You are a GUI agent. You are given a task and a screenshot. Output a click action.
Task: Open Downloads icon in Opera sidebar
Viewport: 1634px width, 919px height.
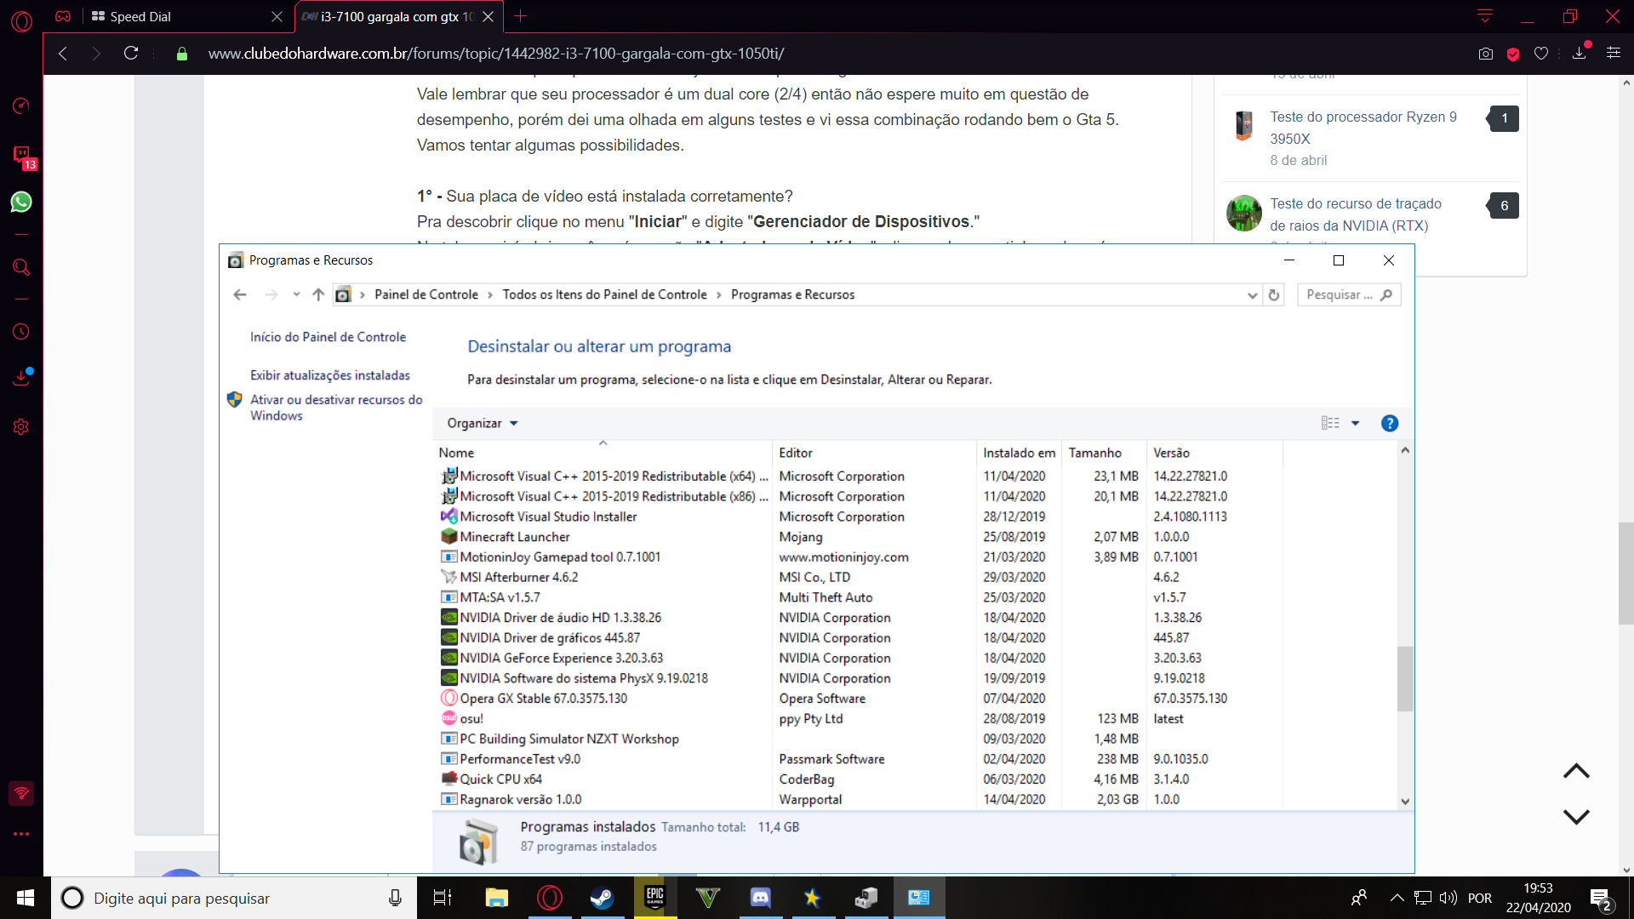[x=21, y=378]
